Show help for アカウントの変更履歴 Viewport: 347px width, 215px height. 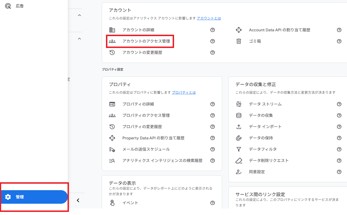click(x=212, y=52)
